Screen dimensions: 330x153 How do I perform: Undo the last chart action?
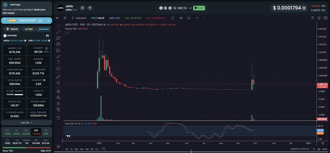point(197,18)
